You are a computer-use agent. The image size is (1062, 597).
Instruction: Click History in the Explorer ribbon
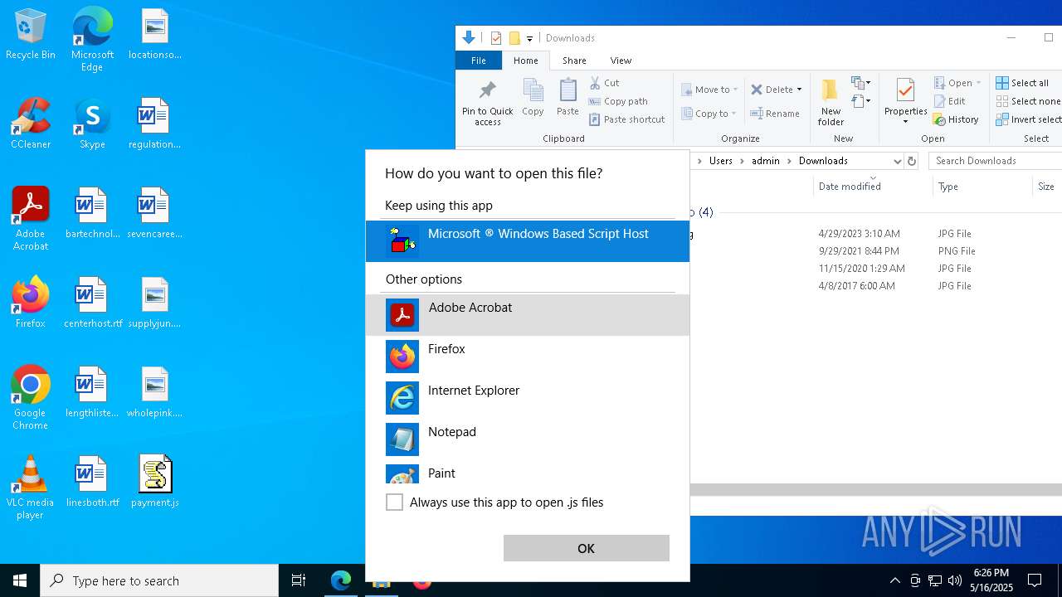957,119
